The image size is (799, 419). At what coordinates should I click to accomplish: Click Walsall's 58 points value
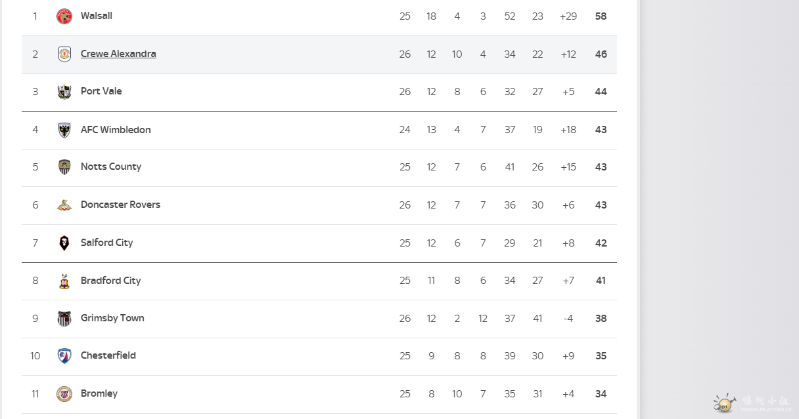pos(601,16)
